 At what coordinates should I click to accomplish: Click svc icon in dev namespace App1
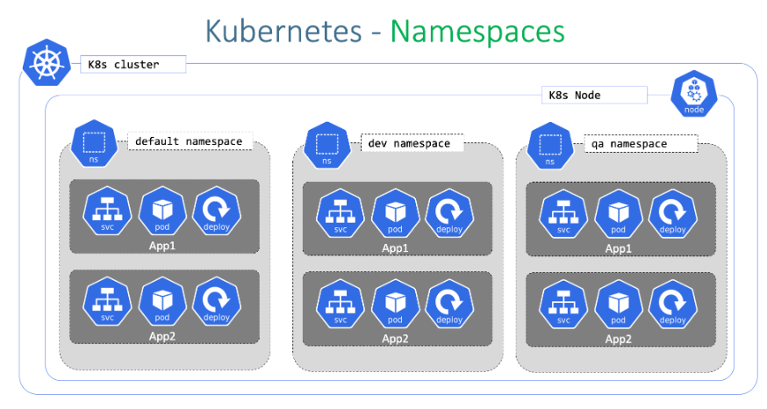coord(340,214)
